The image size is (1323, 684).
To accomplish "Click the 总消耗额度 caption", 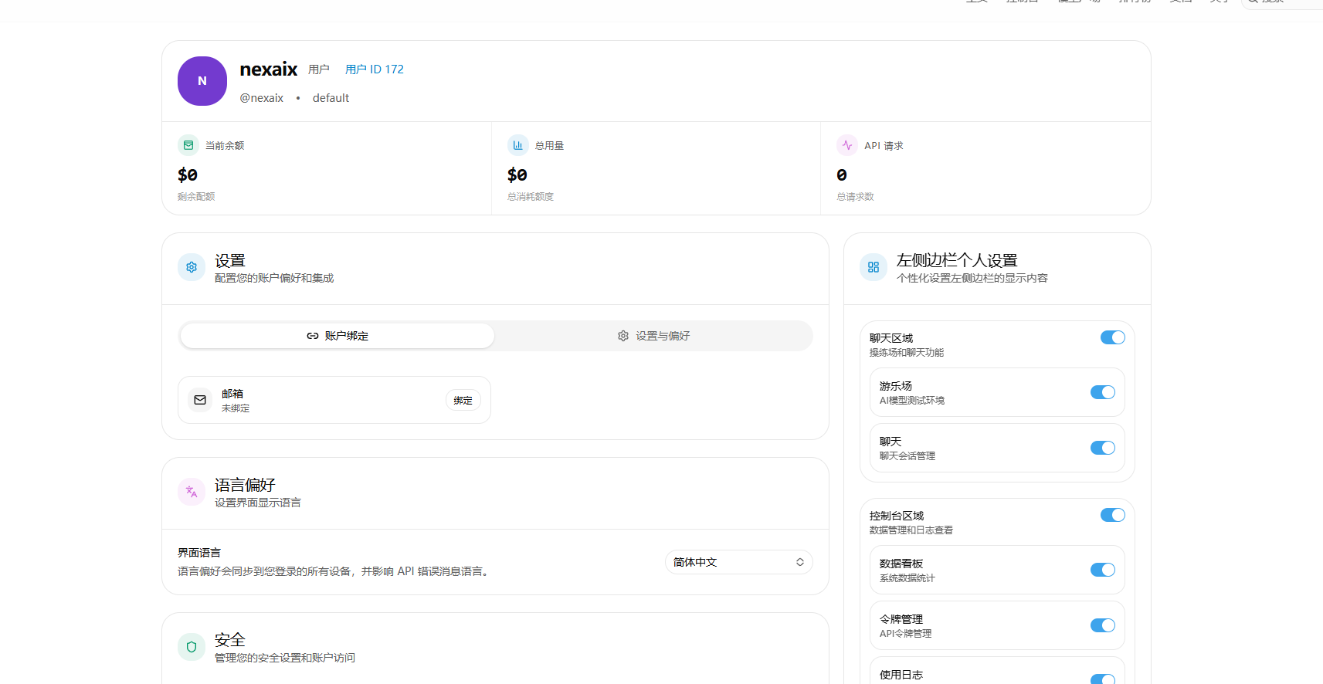I will tap(531, 197).
